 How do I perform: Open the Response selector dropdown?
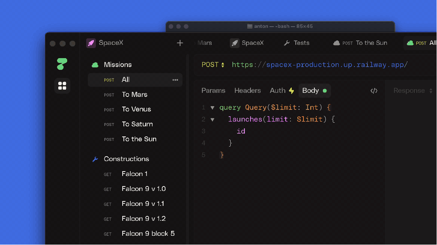(413, 91)
